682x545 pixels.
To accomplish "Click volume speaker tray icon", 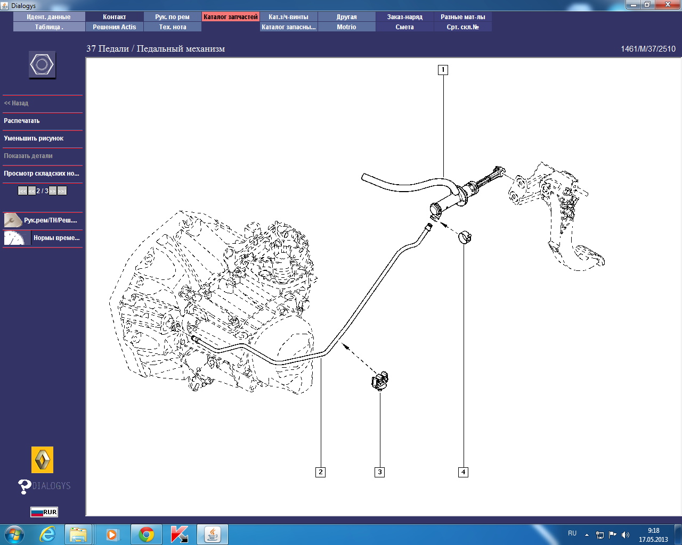I will pyautogui.click(x=626, y=535).
